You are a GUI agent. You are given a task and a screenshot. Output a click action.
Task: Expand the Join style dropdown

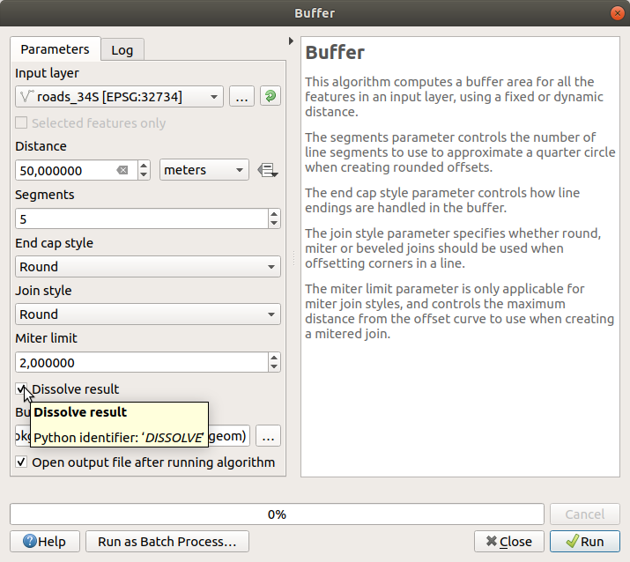tap(148, 314)
